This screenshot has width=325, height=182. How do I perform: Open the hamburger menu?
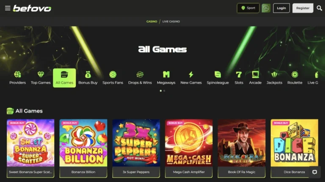8,8
